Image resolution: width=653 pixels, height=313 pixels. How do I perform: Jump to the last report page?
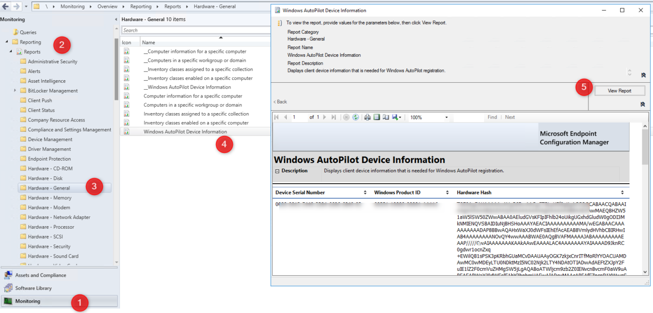point(333,117)
